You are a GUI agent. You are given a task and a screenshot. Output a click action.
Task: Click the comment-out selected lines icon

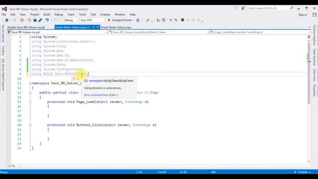pos(170,20)
